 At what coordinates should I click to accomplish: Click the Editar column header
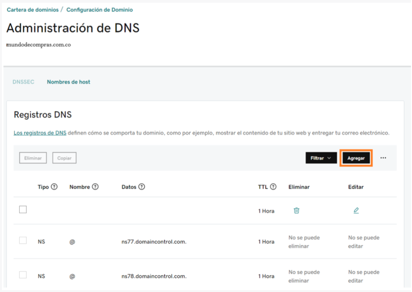pyautogui.click(x=356, y=187)
